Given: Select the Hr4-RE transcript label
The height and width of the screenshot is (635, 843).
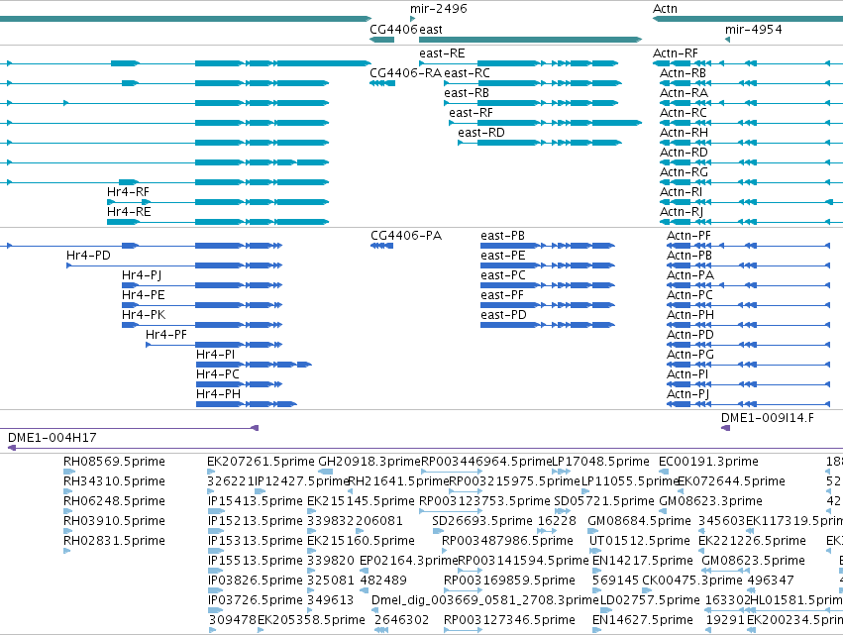Looking at the screenshot, I should (129, 212).
